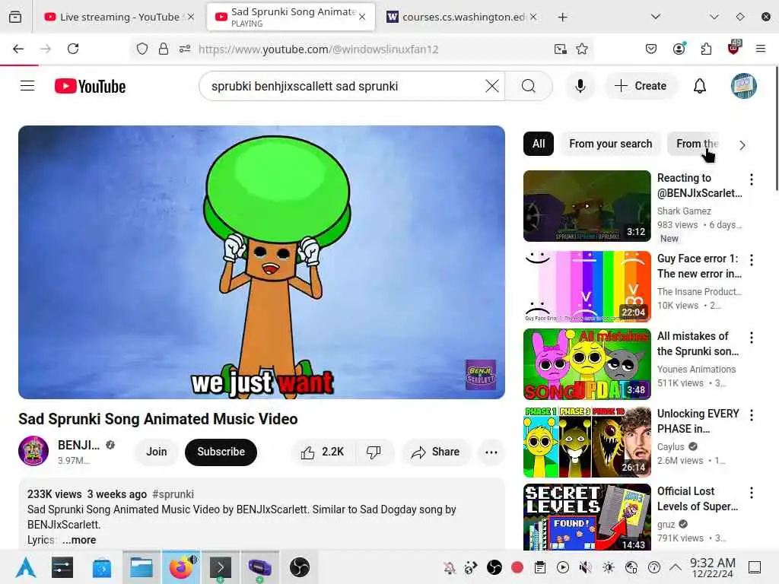Open site permissions icon in address bar
The width and height of the screenshot is (779, 584).
point(185,49)
